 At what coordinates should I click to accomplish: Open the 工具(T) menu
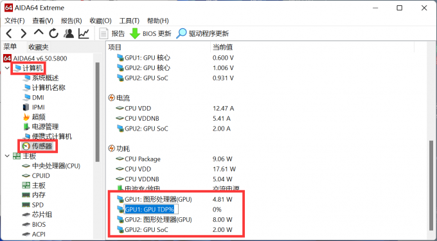[x=129, y=21]
